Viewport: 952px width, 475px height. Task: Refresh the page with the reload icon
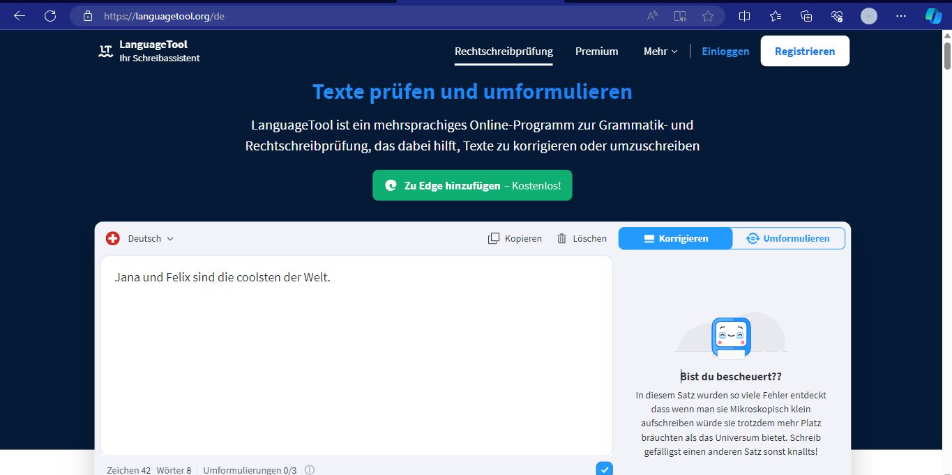(50, 16)
